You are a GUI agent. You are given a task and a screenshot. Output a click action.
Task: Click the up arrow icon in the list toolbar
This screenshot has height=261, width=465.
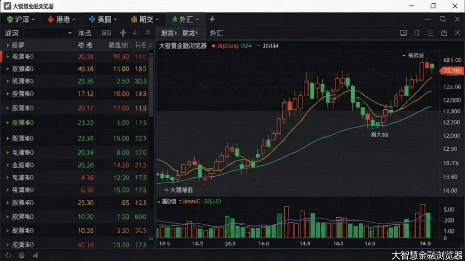(x=123, y=33)
